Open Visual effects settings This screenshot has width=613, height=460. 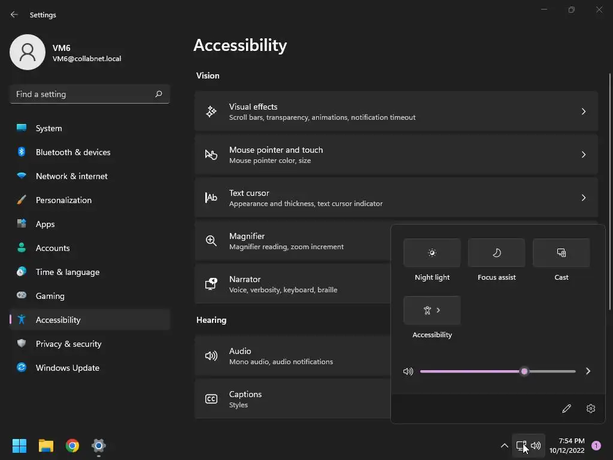[x=396, y=111]
